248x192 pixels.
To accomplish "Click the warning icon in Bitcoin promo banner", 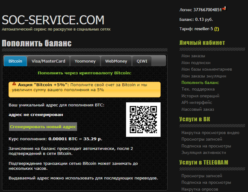I will point(14,84).
